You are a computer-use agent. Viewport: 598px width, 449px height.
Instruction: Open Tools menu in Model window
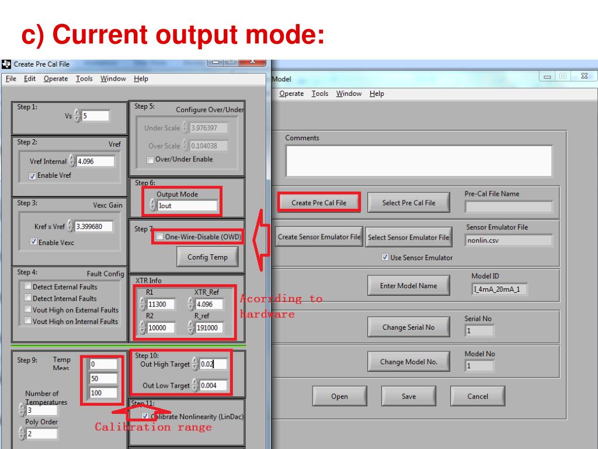320,94
